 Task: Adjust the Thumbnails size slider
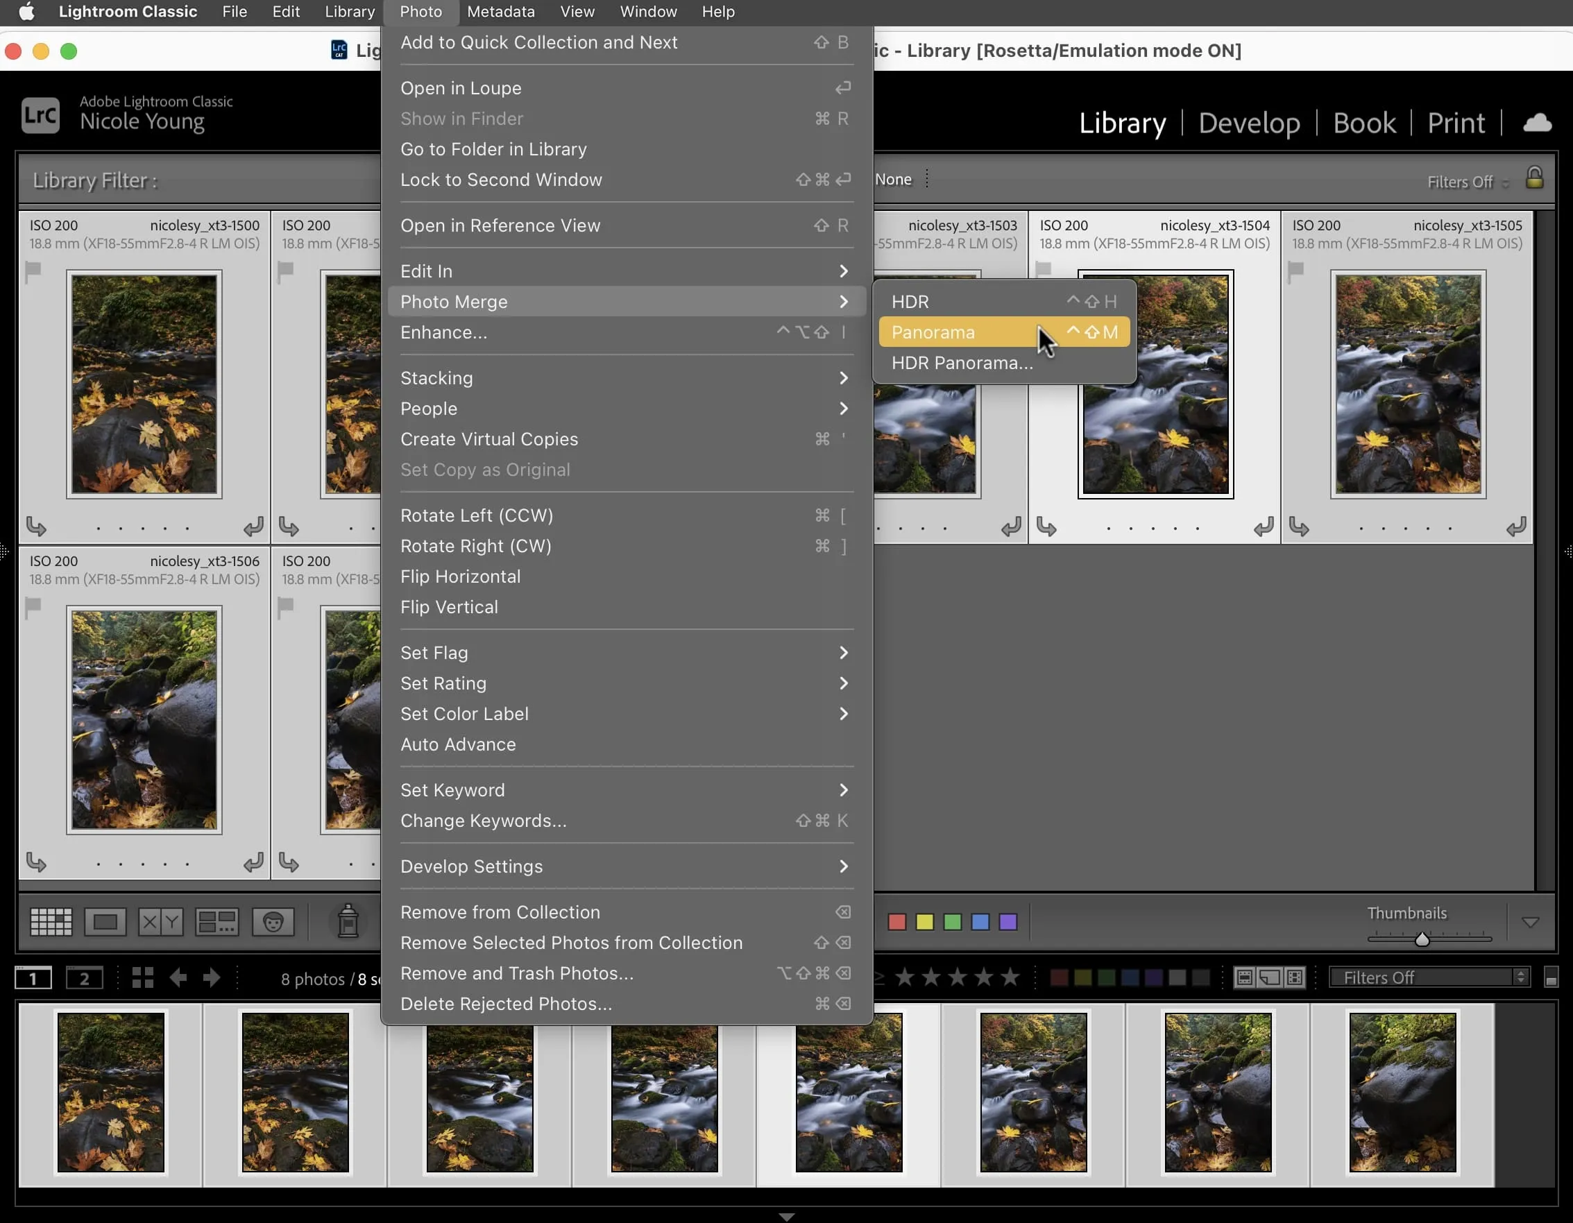click(1422, 939)
